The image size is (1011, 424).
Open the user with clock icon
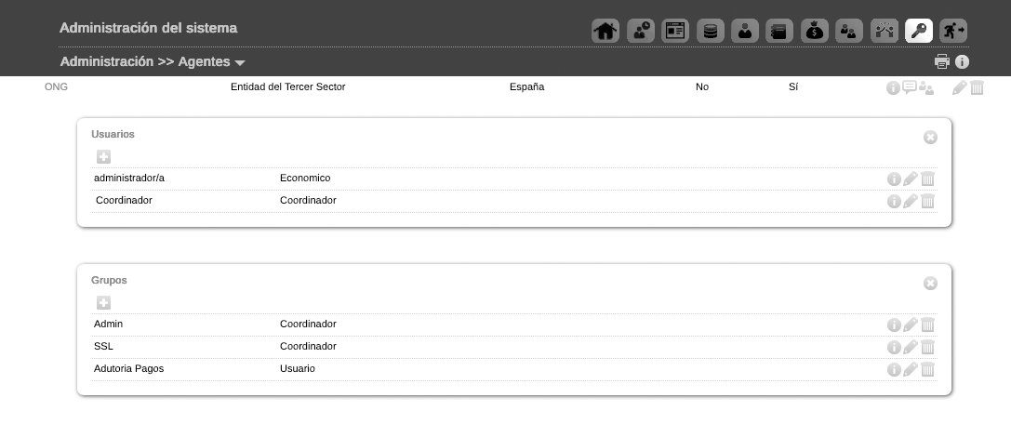click(x=641, y=31)
